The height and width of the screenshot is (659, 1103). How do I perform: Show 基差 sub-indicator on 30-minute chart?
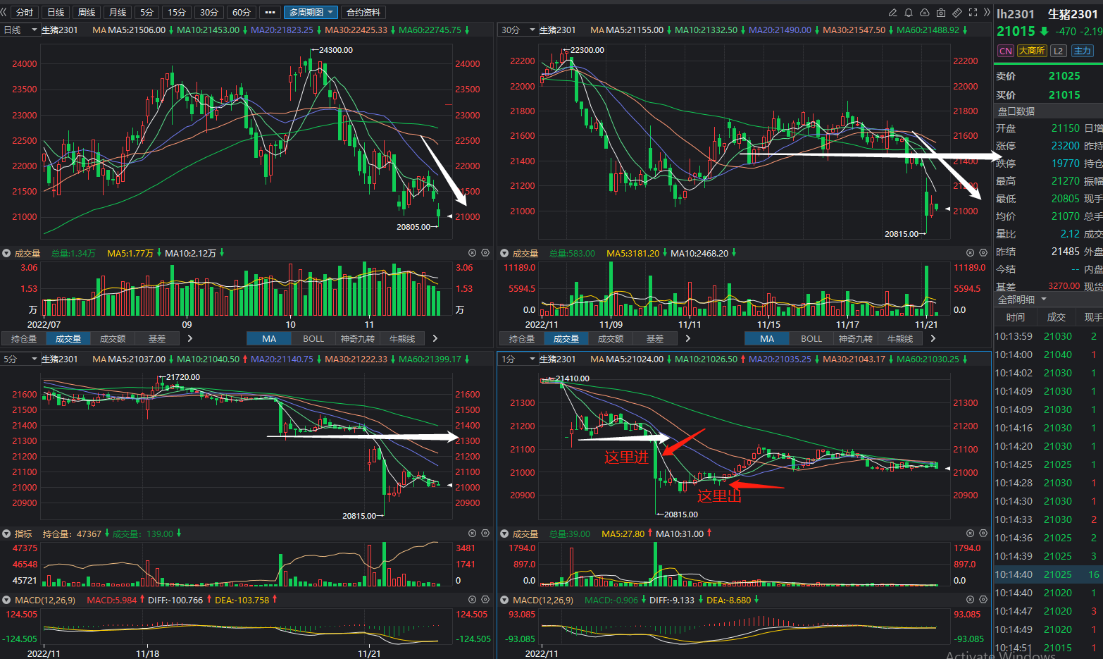tap(655, 339)
